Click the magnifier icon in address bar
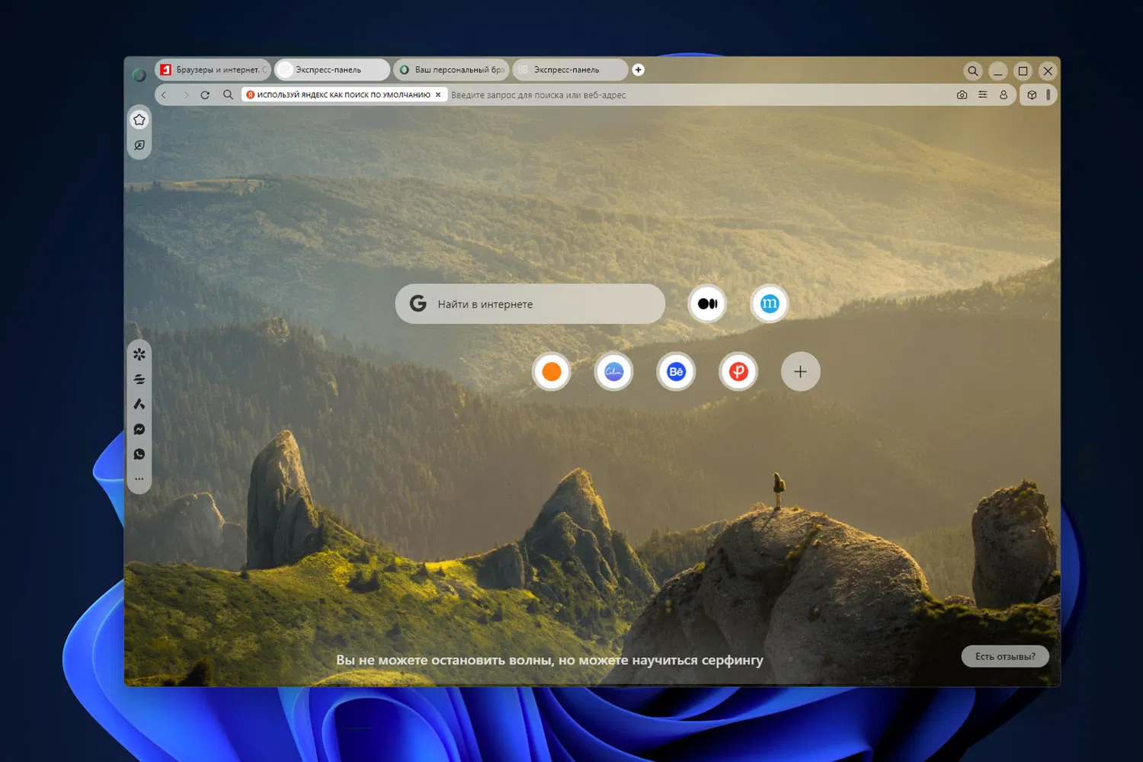This screenshot has height=762, width=1143. point(228,94)
